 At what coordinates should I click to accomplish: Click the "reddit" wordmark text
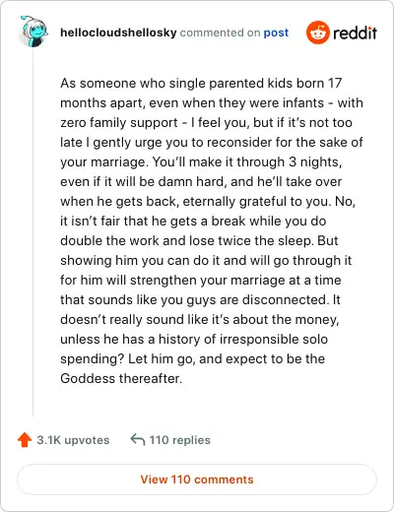355,32
